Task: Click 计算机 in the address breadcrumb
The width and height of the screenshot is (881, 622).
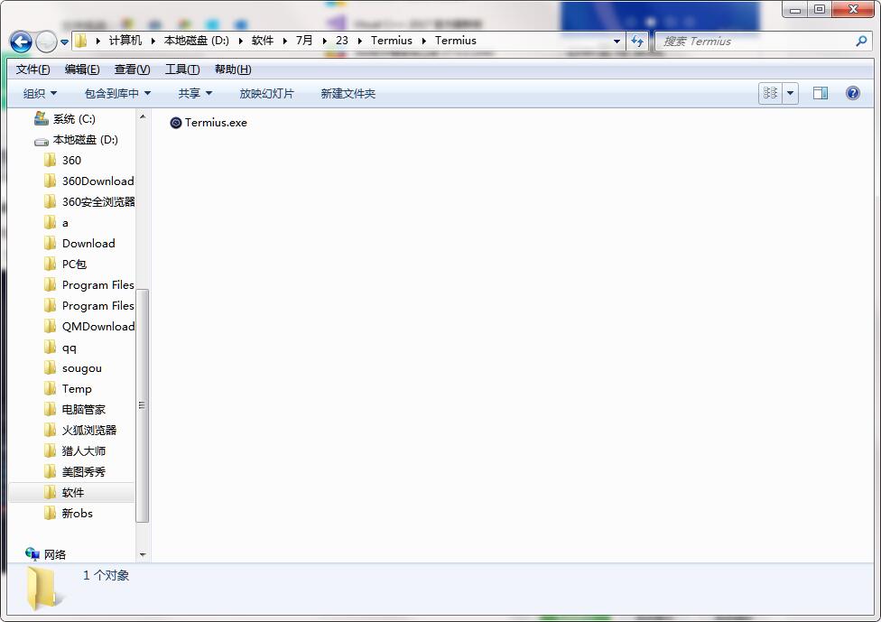Action: [125, 41]
